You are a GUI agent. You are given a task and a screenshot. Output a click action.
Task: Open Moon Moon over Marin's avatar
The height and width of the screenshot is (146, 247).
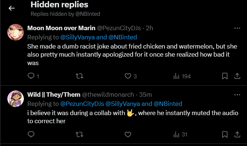15,32
